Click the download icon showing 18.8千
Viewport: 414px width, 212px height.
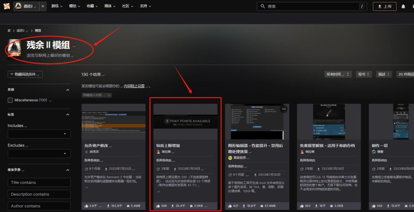244,206
